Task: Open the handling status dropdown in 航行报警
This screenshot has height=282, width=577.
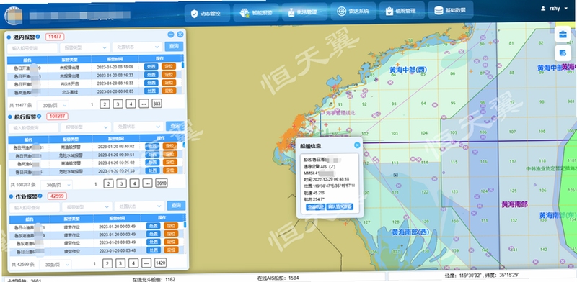Action: (x=138, y=127)
